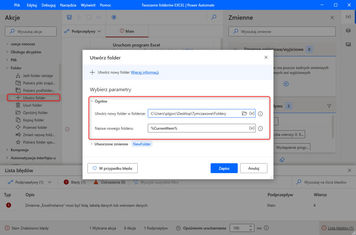Switch to the Main subflow tab

127,31
